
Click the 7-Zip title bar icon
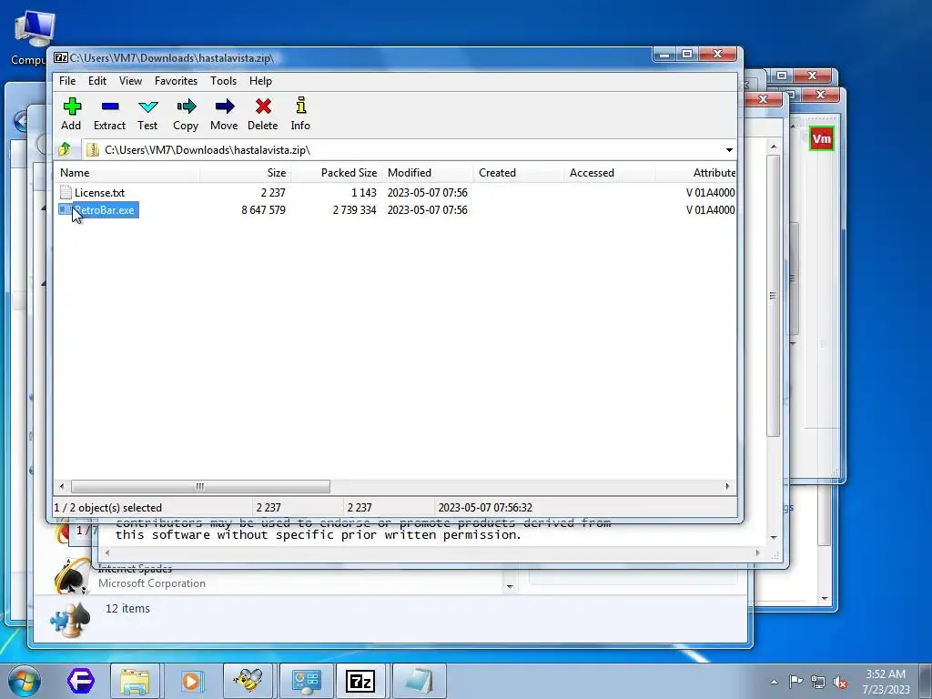point(61,57)
